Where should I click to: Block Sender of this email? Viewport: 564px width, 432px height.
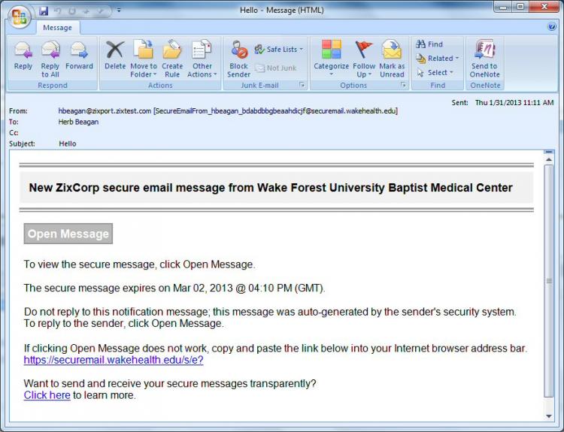pos(239,59)
